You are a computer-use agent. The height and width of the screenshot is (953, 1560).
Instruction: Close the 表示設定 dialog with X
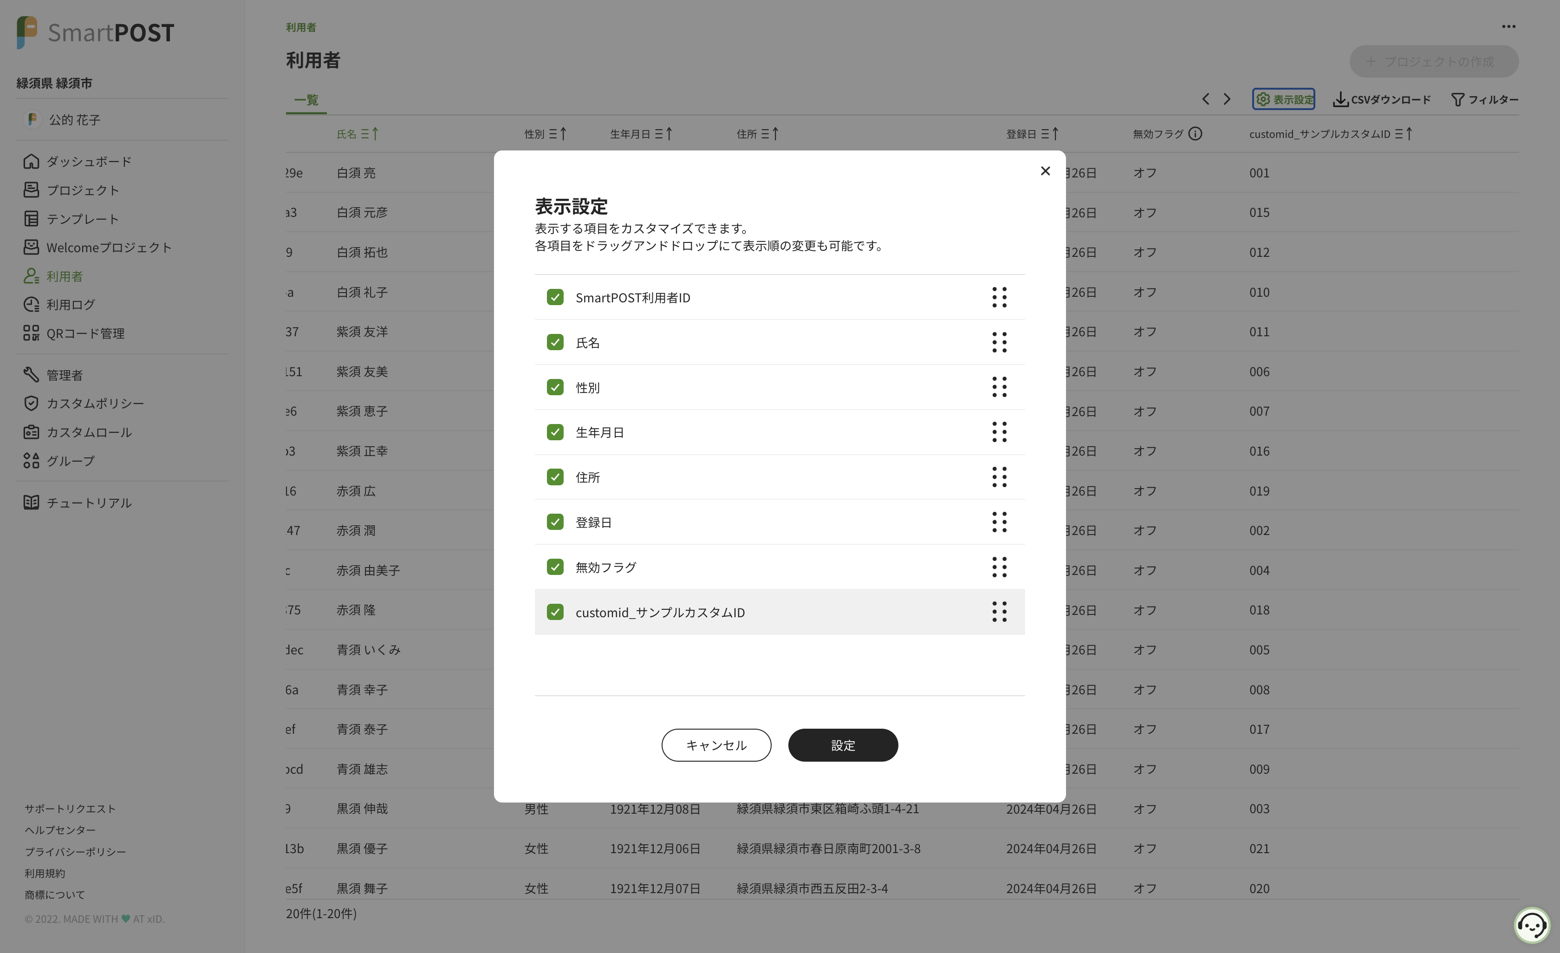[1045, 171]
